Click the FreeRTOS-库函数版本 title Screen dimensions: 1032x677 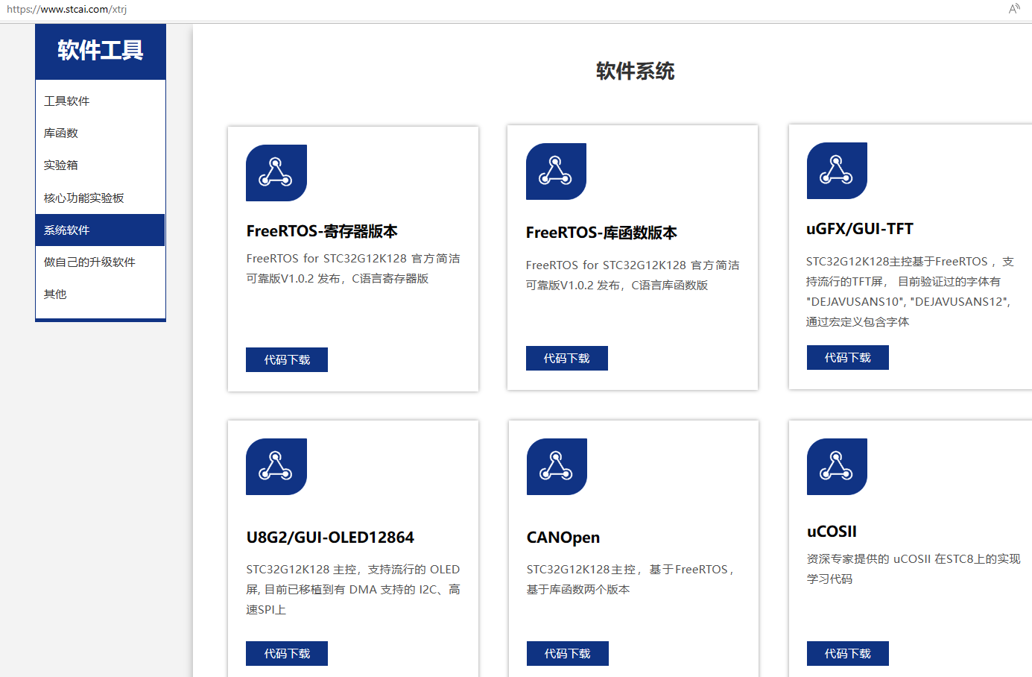(x=601, y=233)
